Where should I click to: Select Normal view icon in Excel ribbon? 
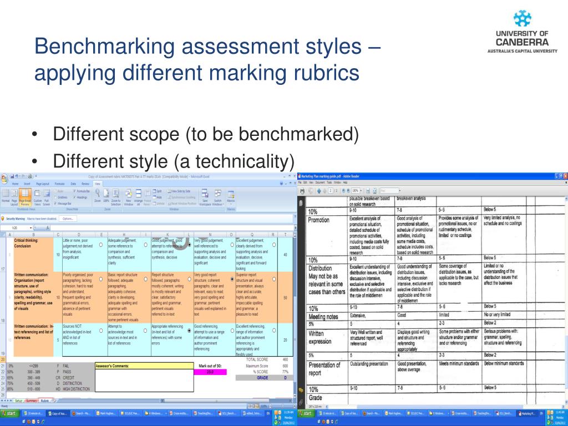point(6,196)
